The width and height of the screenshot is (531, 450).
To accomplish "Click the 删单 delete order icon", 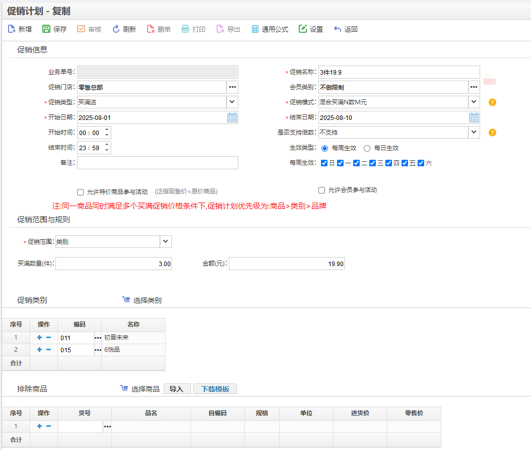I will tap(150, 29).
